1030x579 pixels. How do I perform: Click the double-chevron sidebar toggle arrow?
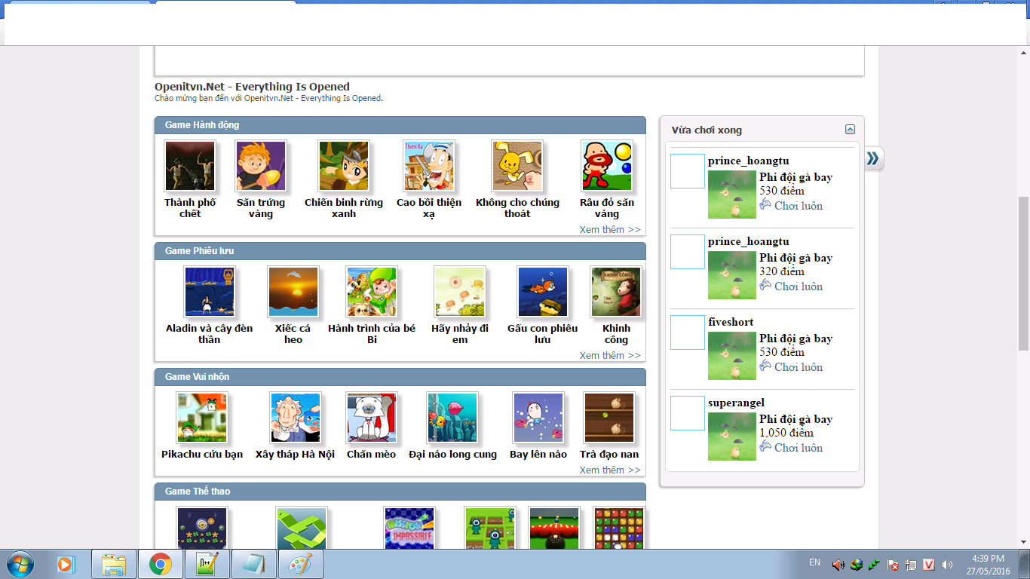(x=872, y=158)
